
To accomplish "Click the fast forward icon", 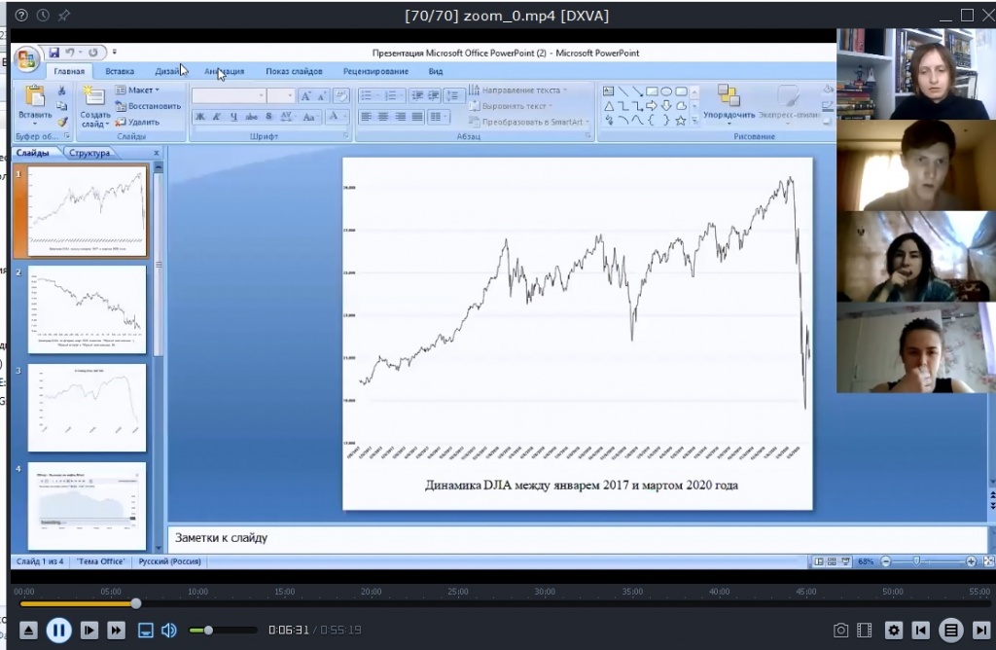I will 116,630.
